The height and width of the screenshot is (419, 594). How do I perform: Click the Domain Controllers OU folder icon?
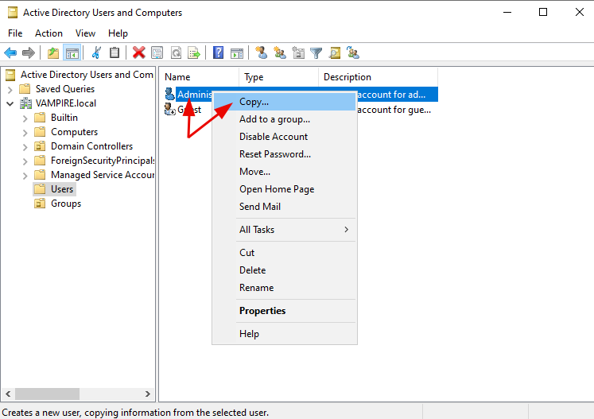(40, 145)
